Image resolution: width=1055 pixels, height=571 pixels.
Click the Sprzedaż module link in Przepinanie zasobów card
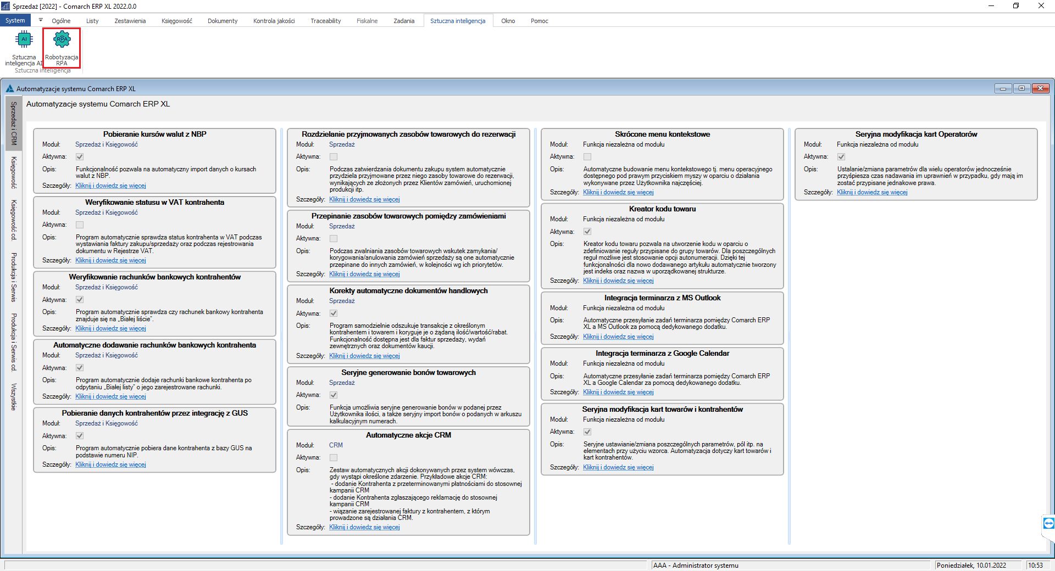[342, 226]
